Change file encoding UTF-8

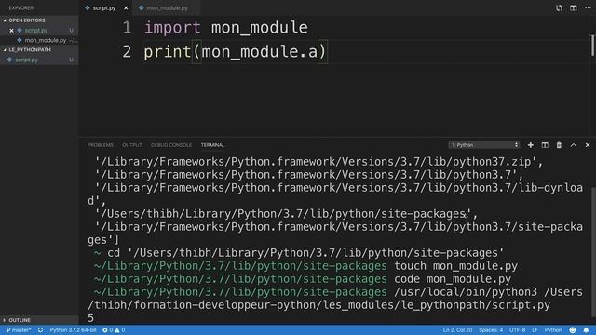518,330
